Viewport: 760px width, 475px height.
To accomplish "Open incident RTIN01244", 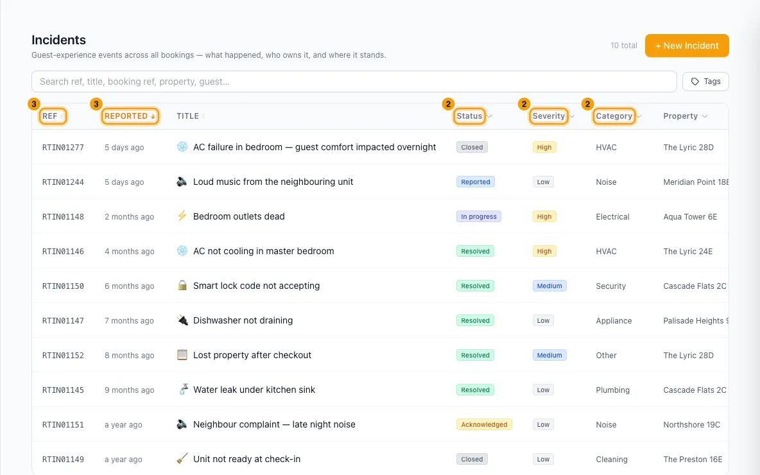I will tap(63, 182).
